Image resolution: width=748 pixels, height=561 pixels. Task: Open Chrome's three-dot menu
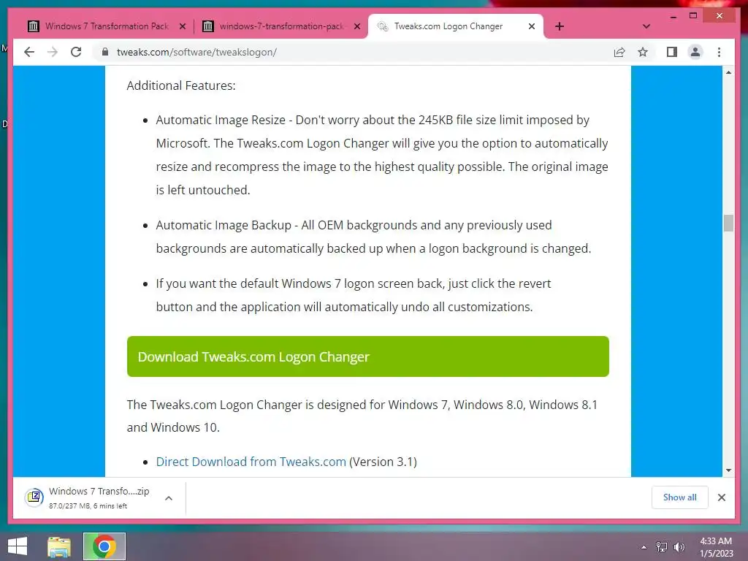pos(719,52)
